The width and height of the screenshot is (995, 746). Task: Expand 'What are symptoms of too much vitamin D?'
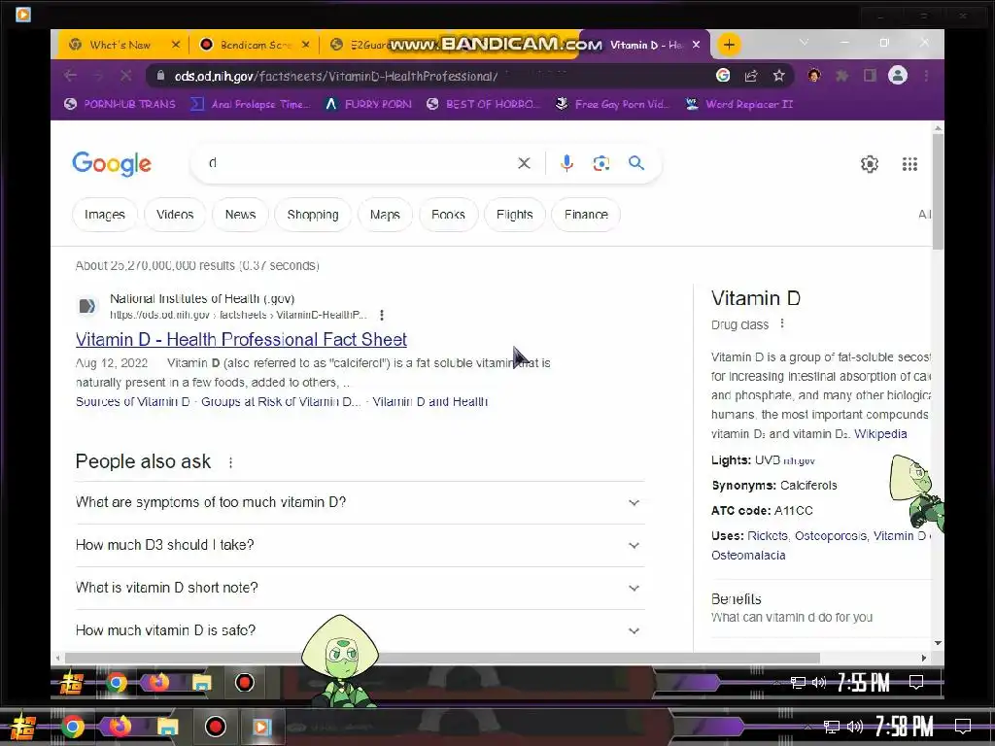pyautogui.click(x=360, y=502)
